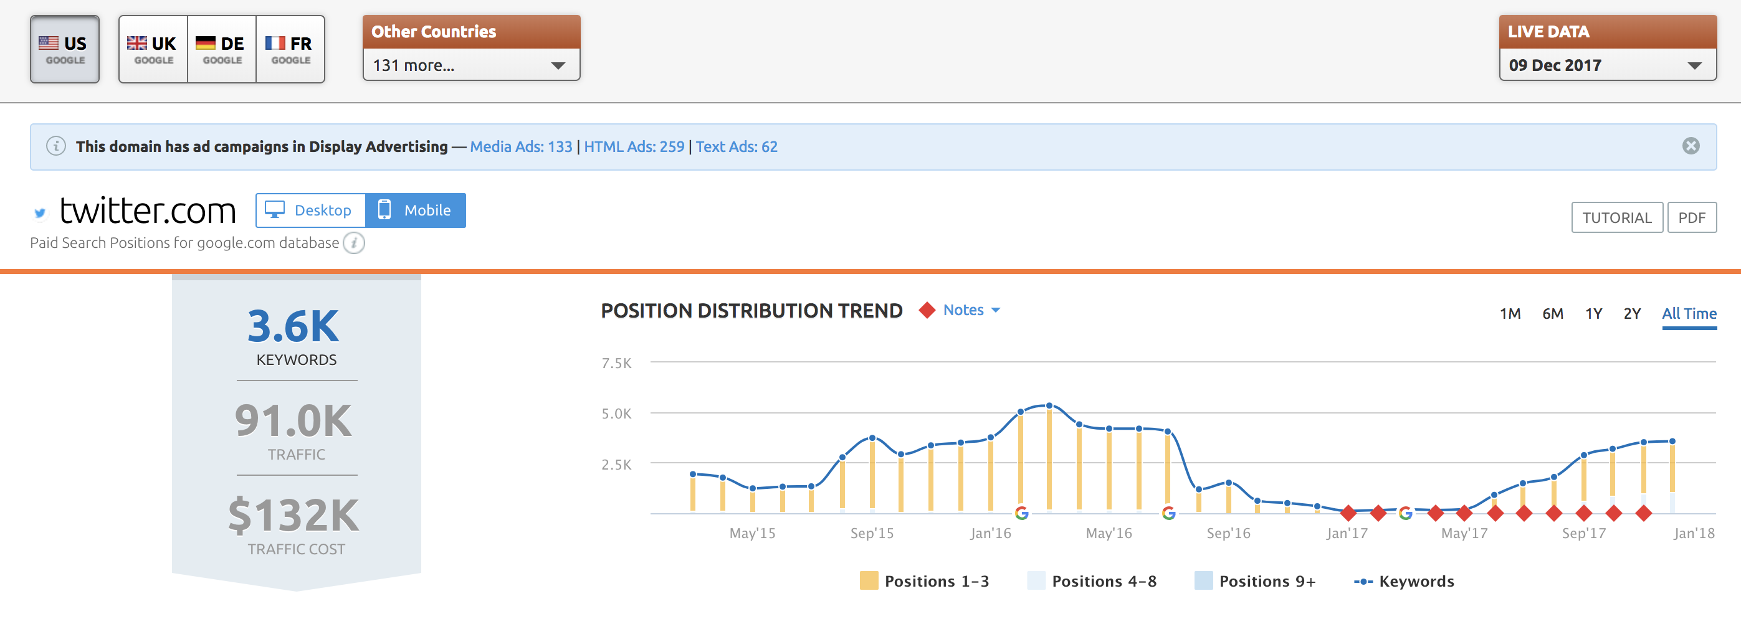
Task: Switch to Mobile view
Action: (416, 210)
